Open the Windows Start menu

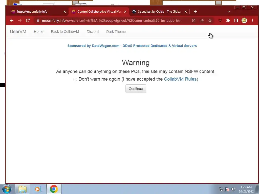[7, 189]
